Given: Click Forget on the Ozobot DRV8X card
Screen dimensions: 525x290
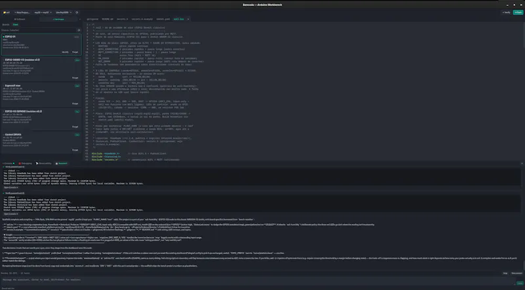Looking at the screenshot, I should pyautogui.click(x=75, y=150).
